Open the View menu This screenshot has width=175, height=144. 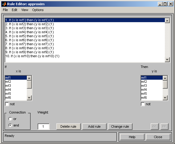tap(25, 10)
